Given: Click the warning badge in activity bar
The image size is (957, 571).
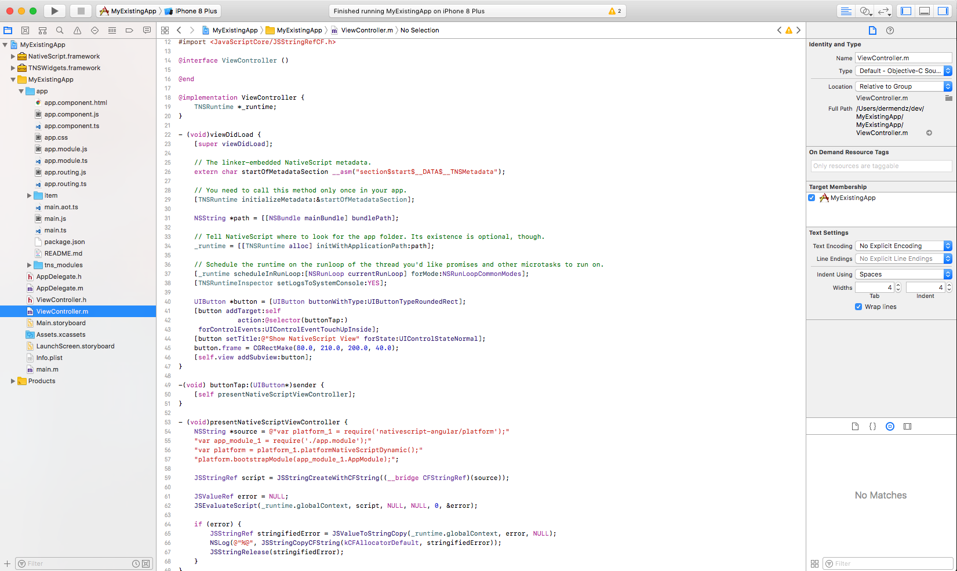Looking at the screenshot, I should (615, 11).
